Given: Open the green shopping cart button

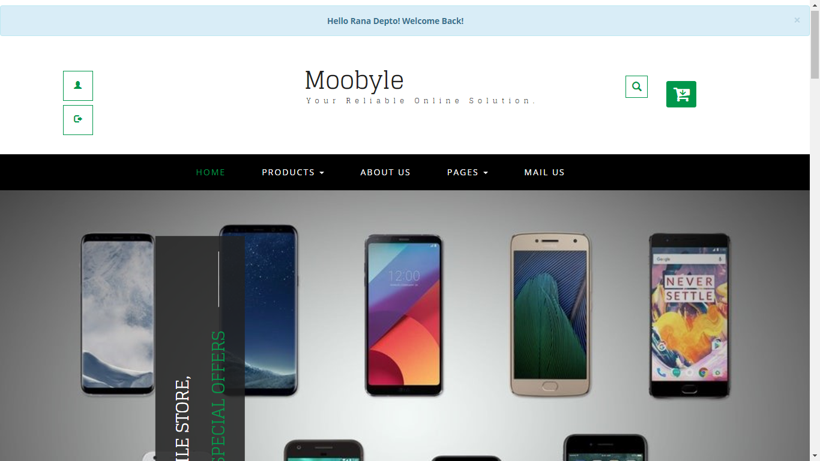Looking at the screenshot, I should (681, 94).
